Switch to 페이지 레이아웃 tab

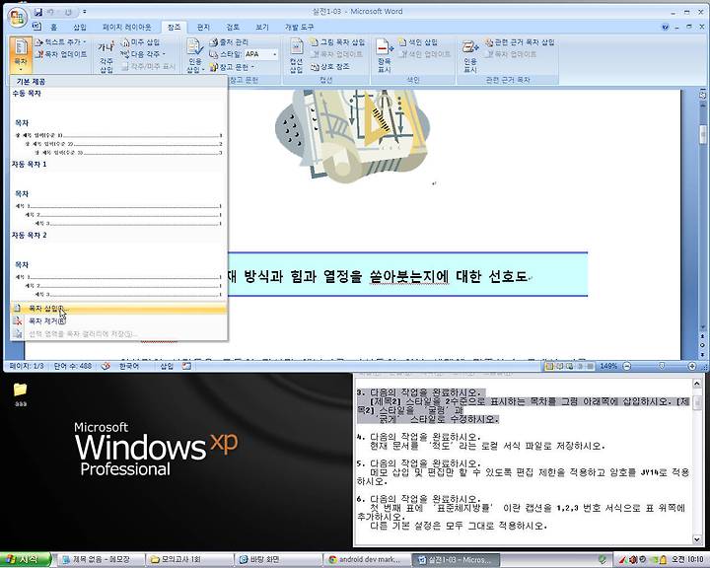click(127, 28)
